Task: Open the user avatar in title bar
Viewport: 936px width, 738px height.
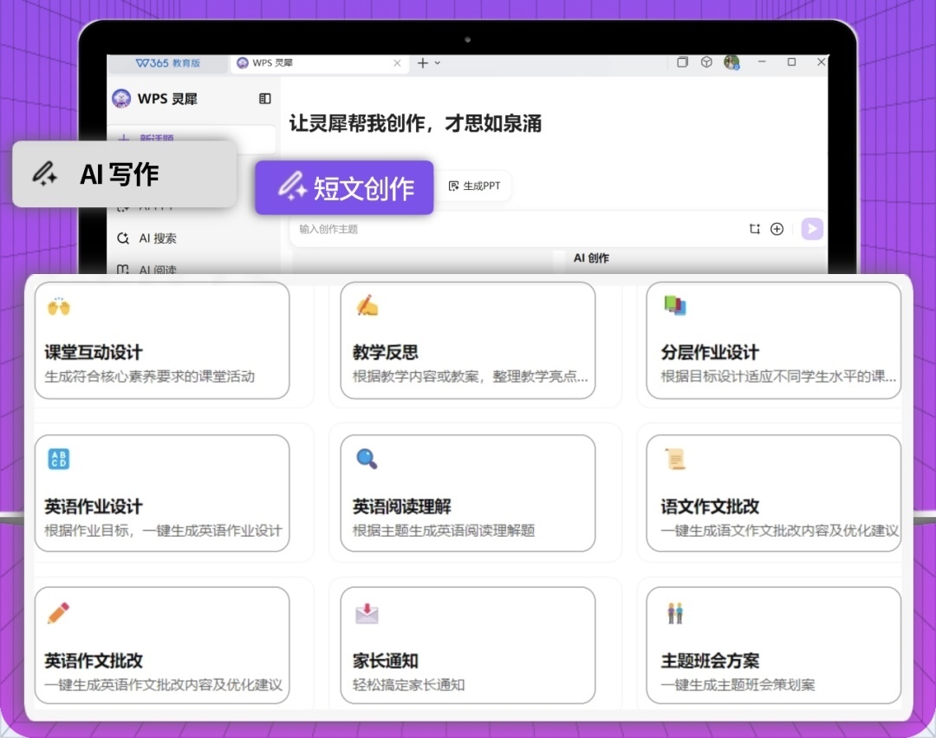Action: [x=731, y=62]
